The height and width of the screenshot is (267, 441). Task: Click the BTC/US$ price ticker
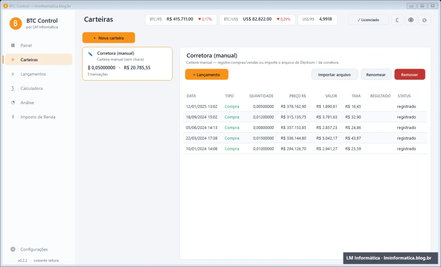[x=257, y=19]
